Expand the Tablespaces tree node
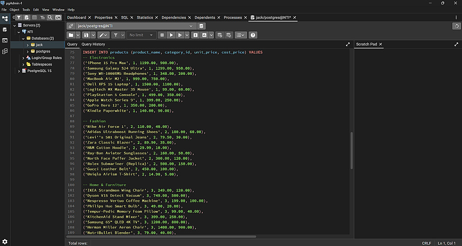The width and height of the screenshot is (462, 246). [24, 65]
